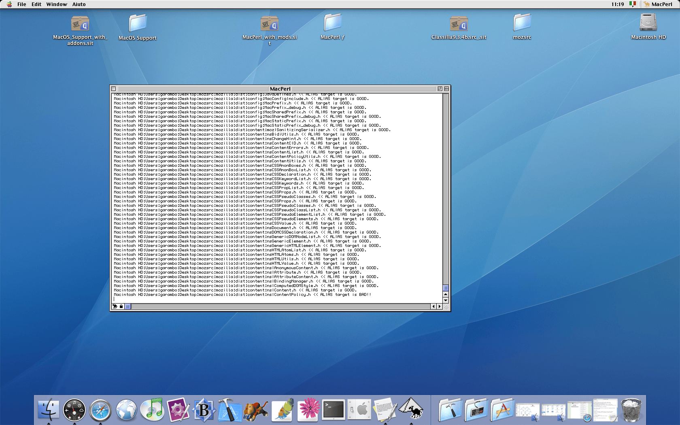Click the nsHTMLValue.h output line
680x425 pixels.
click(x=236, y=263)
